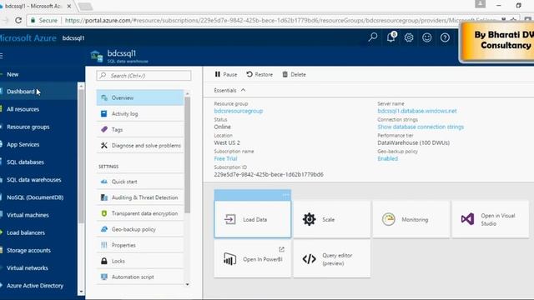Click New in left sidebar
This screenshot has width=534, height=300.
[38, 74]
